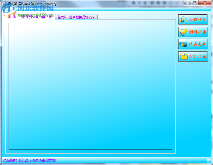The image size is (213, 165).
Task: Click inside the empty disk list panel
Action: (x=90, y=86)
